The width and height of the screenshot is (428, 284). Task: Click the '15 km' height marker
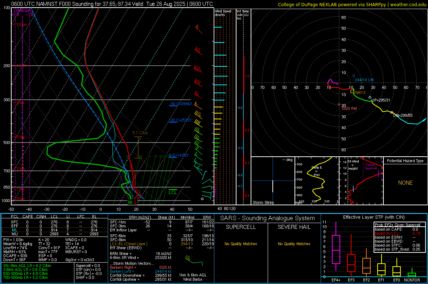(x=21, y=25)
